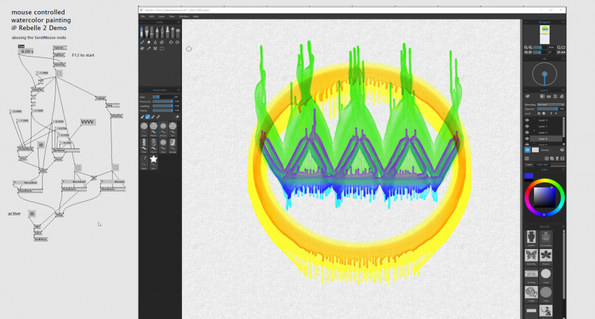Toggle the active box in the vvvv patch

tap(31, 213)
